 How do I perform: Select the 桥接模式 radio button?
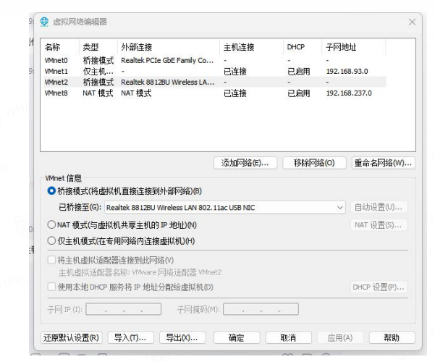point(51,191)
